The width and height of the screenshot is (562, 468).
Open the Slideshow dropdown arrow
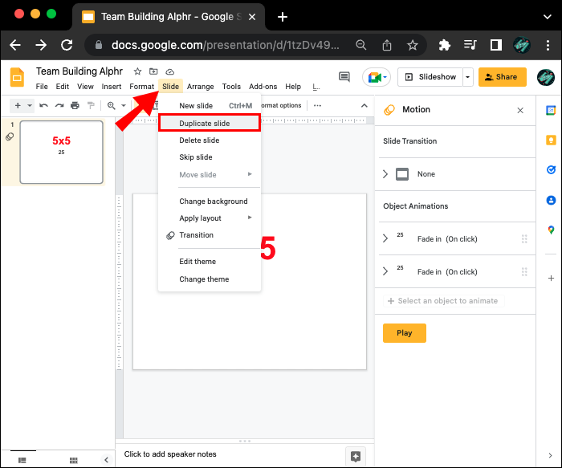(467, 77)
